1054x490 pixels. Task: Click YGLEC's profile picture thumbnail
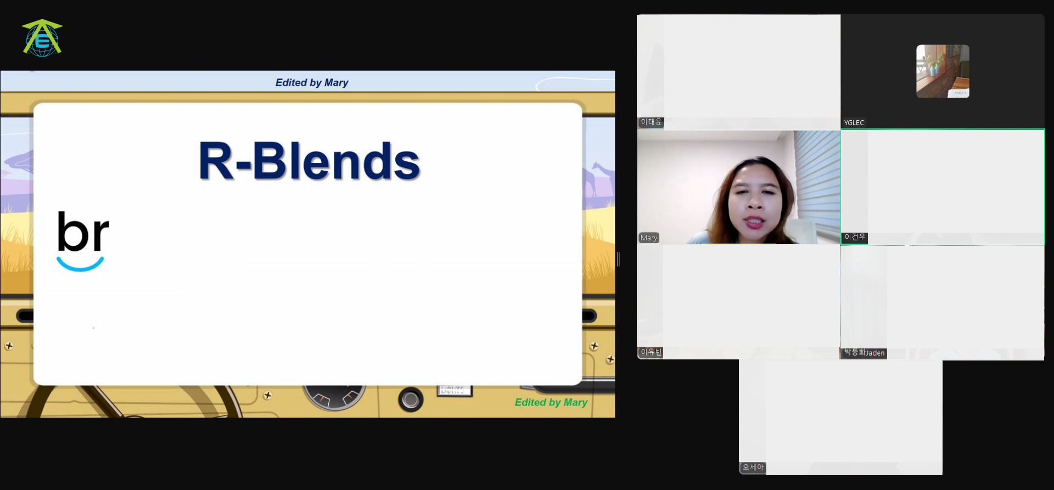point(943,71)
